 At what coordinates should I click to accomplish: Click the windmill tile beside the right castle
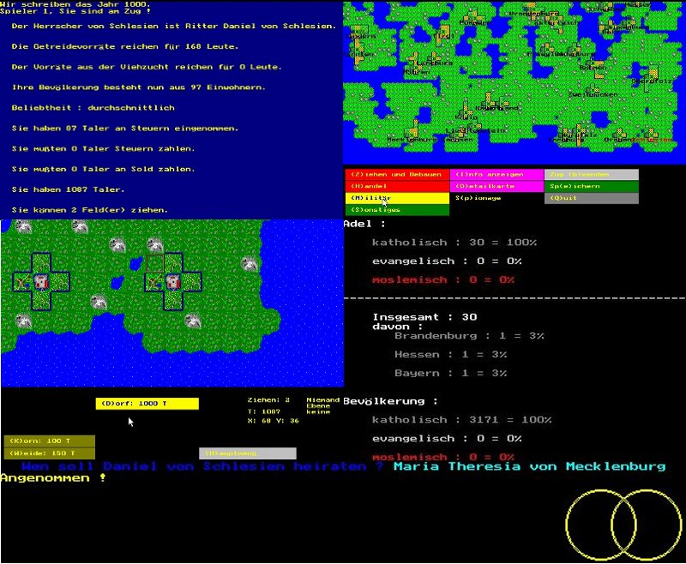point(155,281)
